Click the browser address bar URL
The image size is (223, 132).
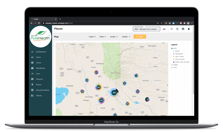coord(59,23)
